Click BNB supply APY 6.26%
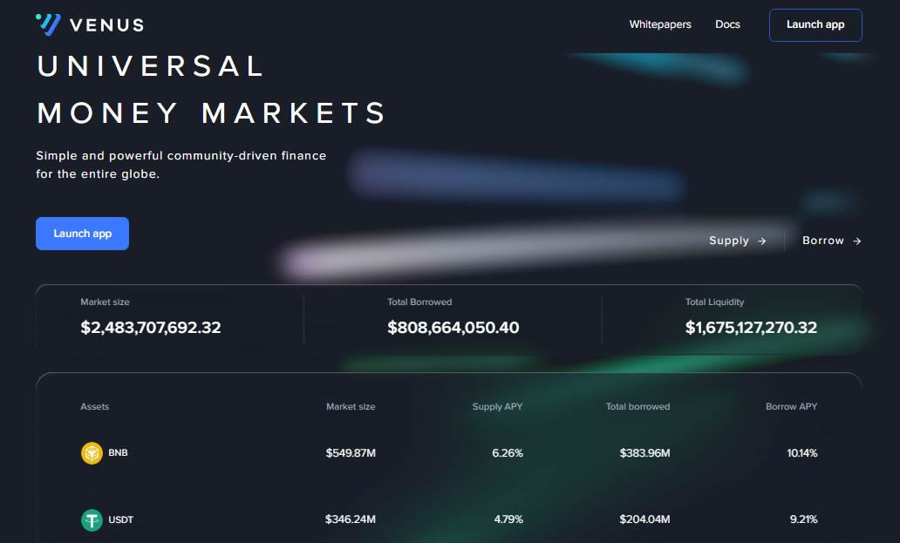Viewport: 900px width, 543px height. pyautogui.click(x=508, y=453)
